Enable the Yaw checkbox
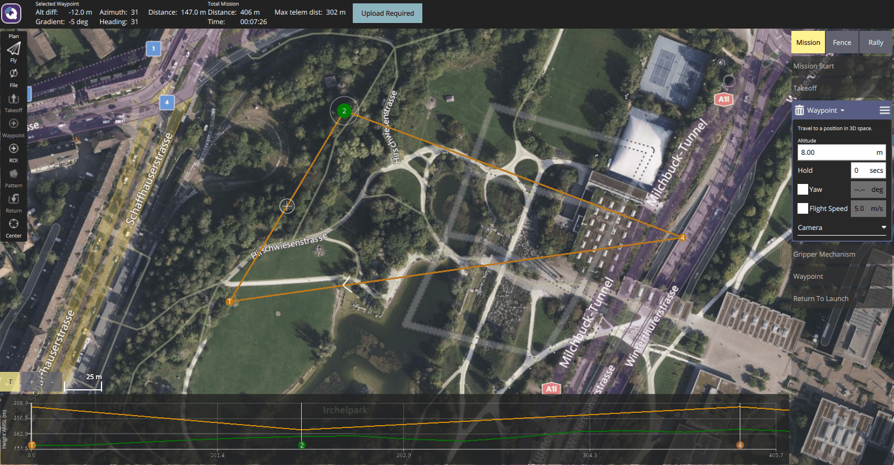This screenshot has height=465, width=894. [x=803, y=190]
